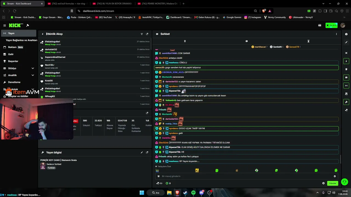
Task: Click the Go live button
Action: (332, 25)
